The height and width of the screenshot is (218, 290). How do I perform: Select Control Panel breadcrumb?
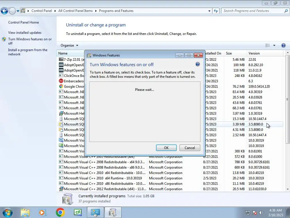tap(42, 11)
